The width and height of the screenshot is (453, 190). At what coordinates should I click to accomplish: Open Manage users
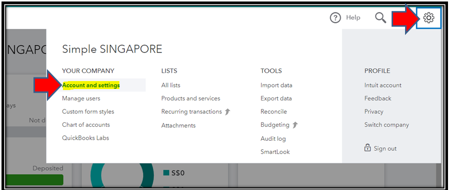tap(81, 98)
